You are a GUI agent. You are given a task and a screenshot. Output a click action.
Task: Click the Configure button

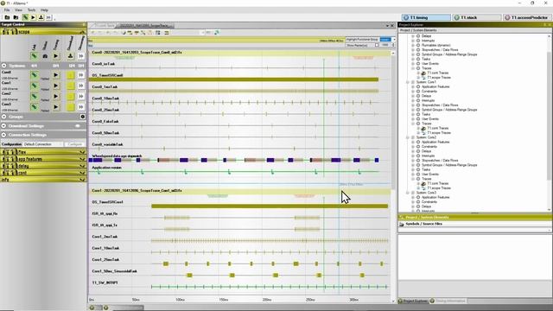click(x=75, y=144)
